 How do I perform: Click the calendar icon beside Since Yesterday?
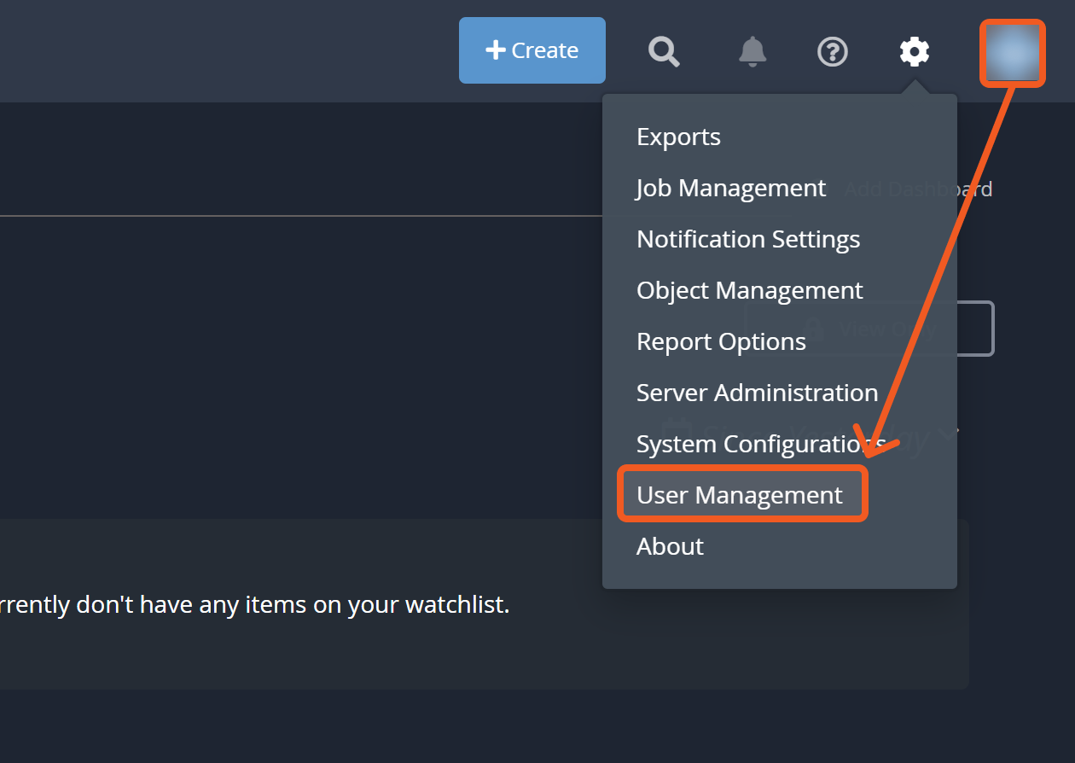click(676, 429)
